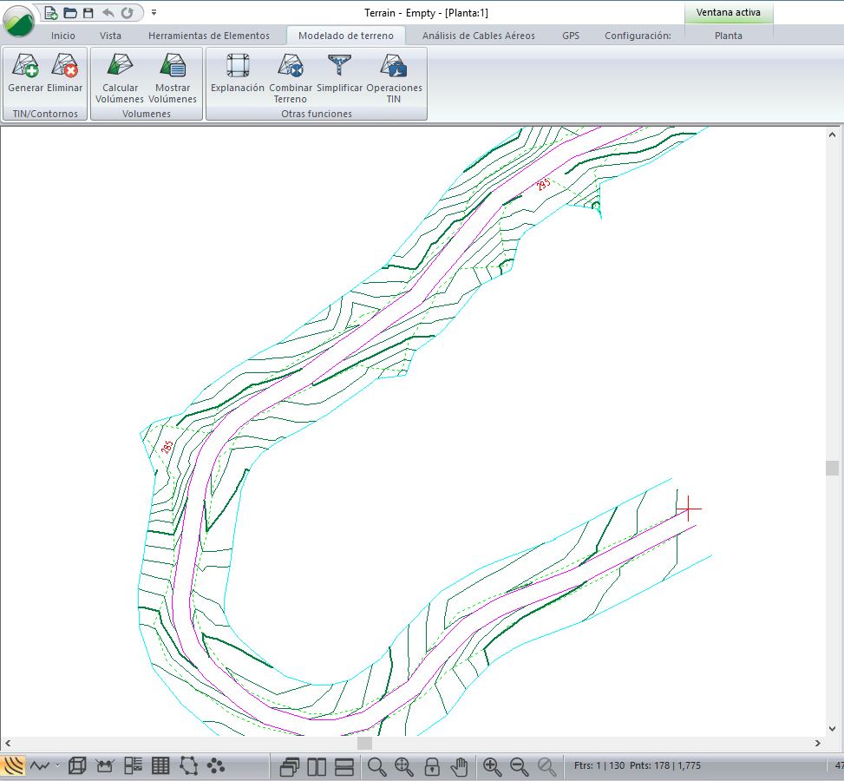The height and width of the screenshot is (781, 844).
Task: Toggle the contour lines display button
Action: 13,766
